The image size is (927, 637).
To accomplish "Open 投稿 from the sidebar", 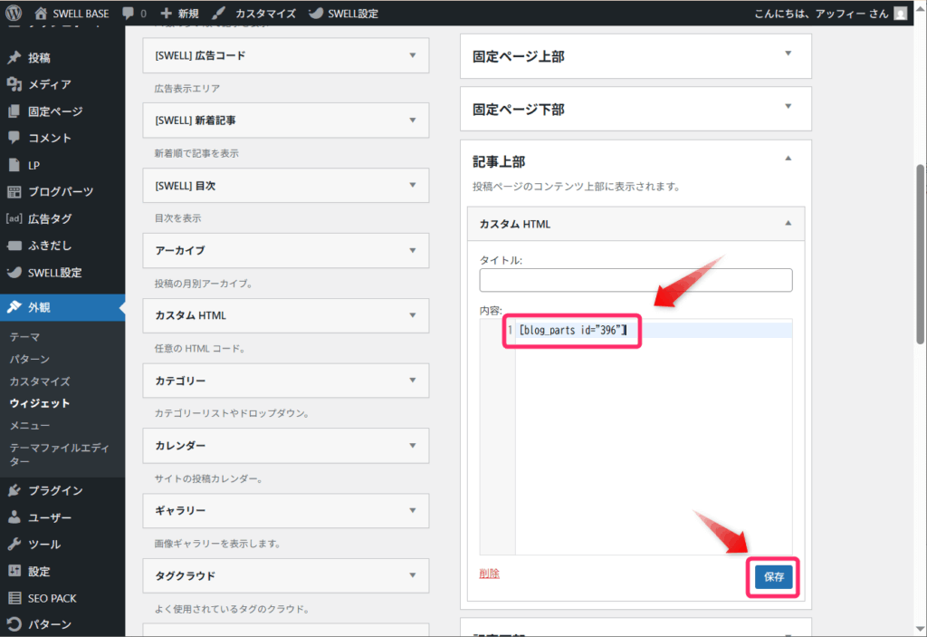I will (39, 58).
